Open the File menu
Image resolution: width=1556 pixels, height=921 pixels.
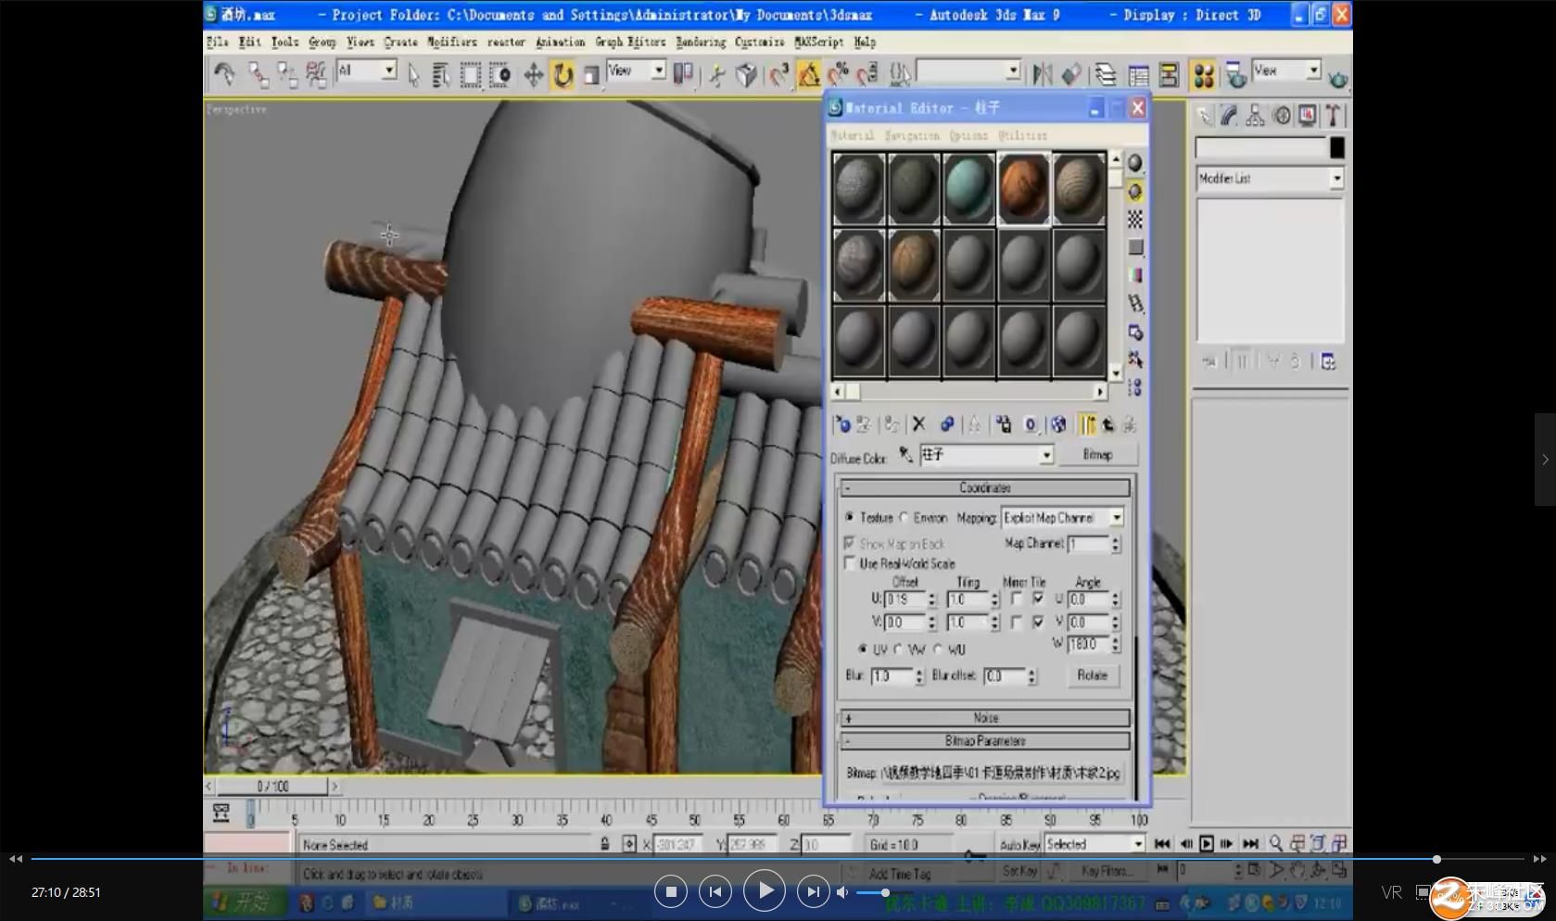(217, 42)
